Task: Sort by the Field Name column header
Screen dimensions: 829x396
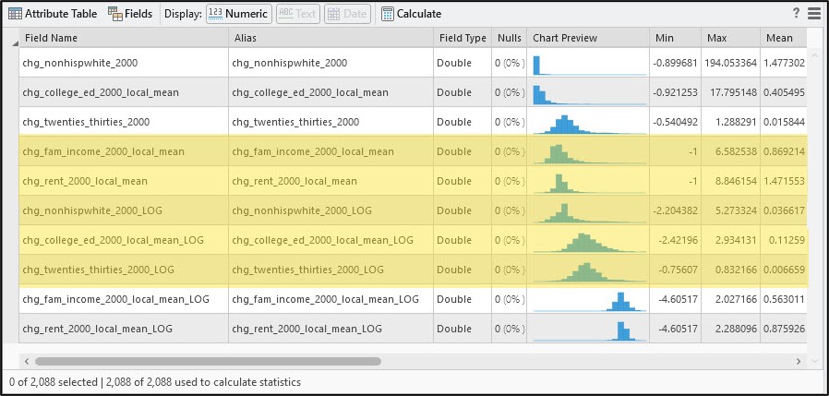Action: [124, 38]
